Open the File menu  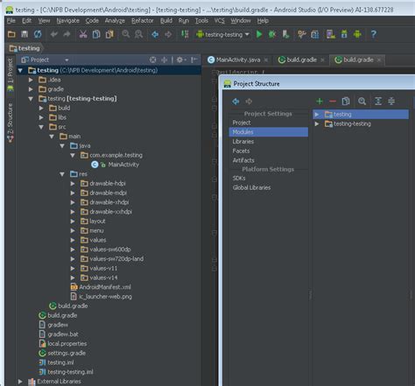point(11,21)
